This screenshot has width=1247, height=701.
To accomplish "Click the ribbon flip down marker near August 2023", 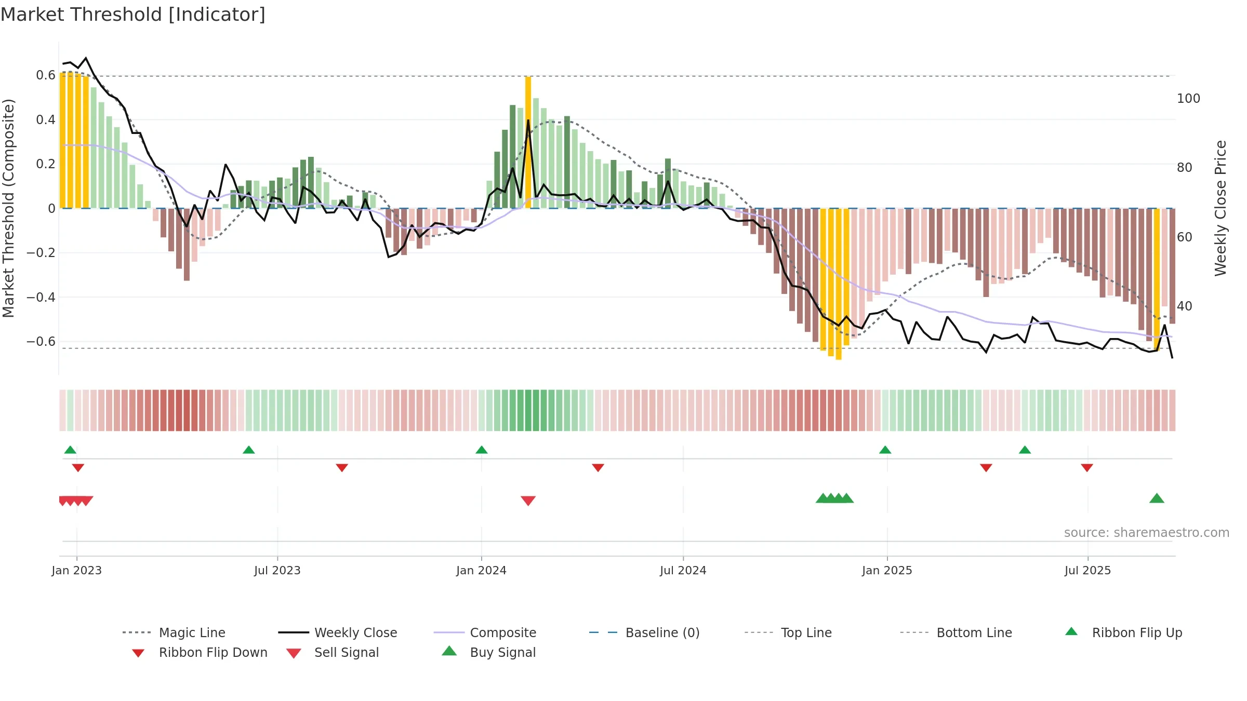I will [x=342, y=468].
